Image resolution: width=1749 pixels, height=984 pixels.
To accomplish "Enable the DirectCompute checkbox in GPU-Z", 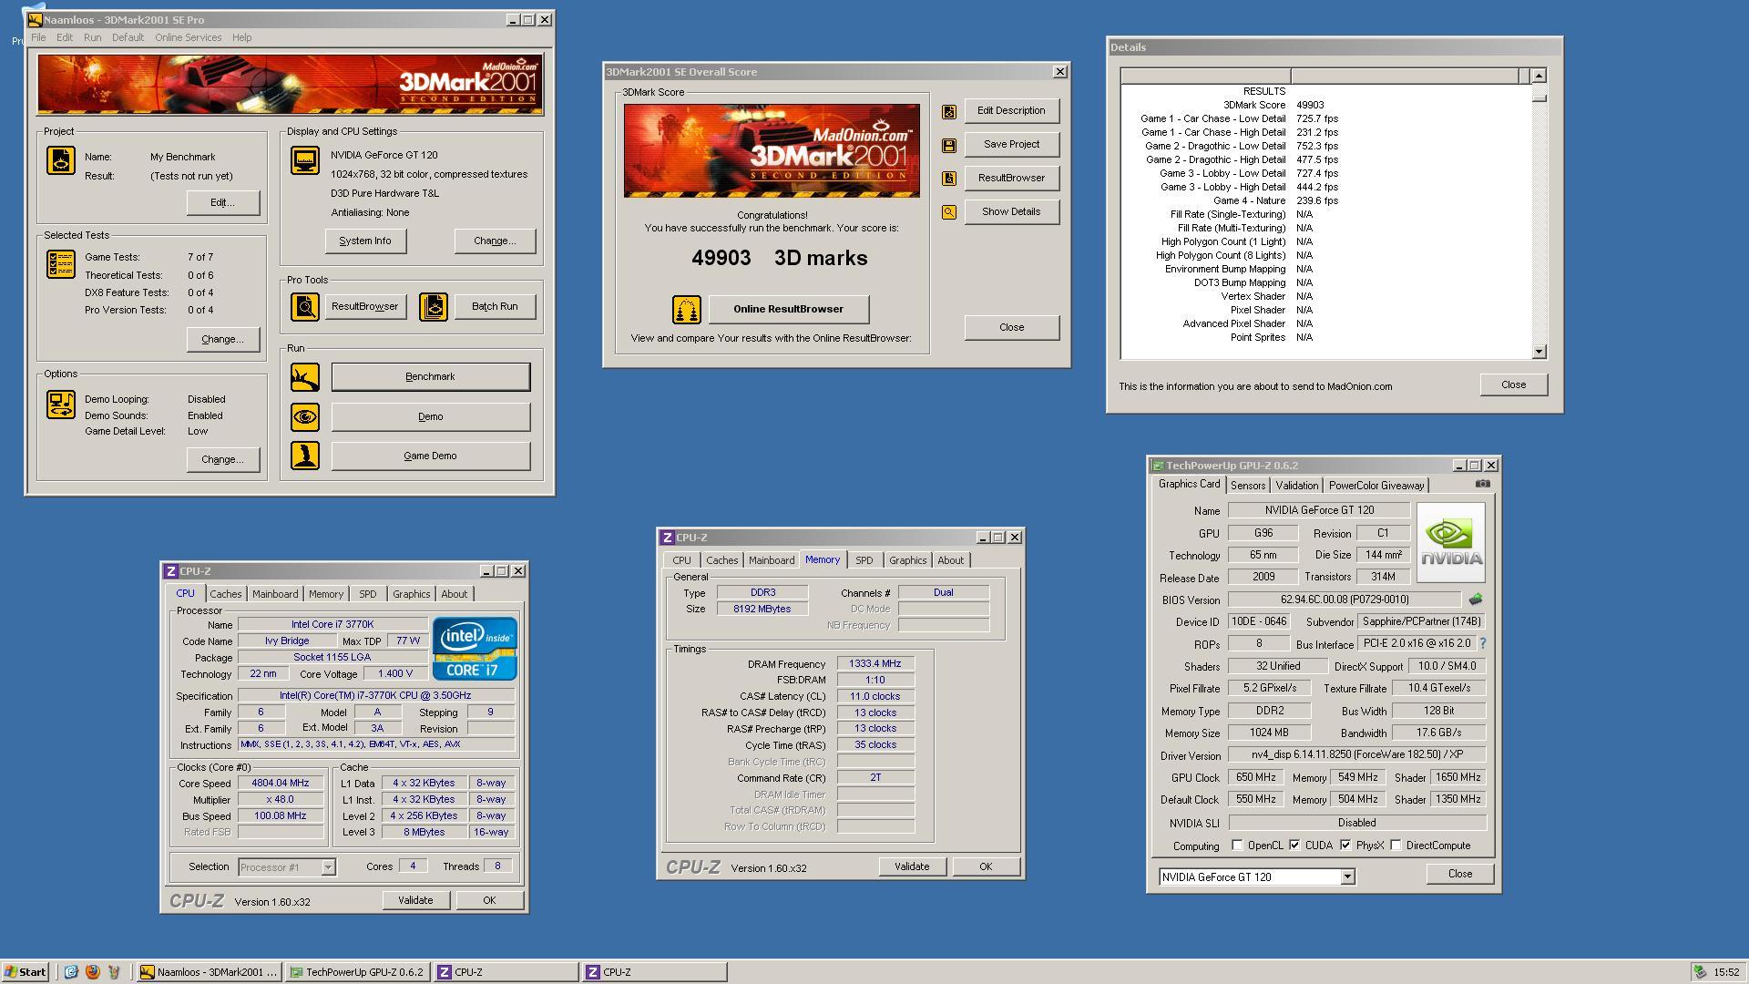I will click(x=1396, y=846).
